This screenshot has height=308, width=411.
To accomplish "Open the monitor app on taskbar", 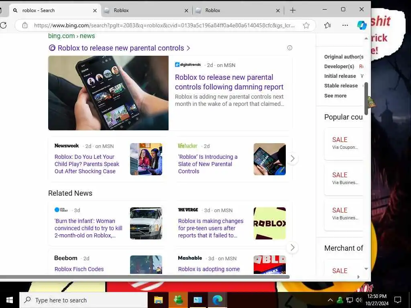I will click(x=198, y=300).
